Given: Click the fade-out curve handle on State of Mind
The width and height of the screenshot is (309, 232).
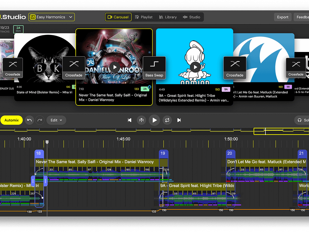Looking at the screenshot, I should 42,198.
